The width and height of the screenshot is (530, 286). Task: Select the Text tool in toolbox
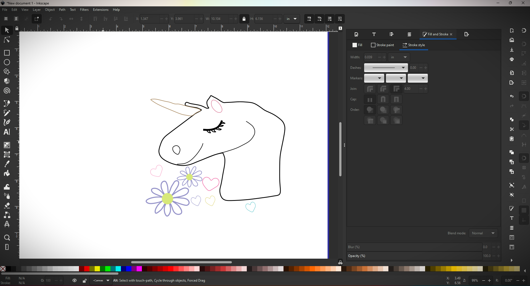(x=7, y=132)
